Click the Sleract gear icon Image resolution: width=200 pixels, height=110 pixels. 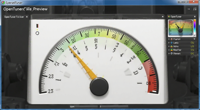pos(171,53)
